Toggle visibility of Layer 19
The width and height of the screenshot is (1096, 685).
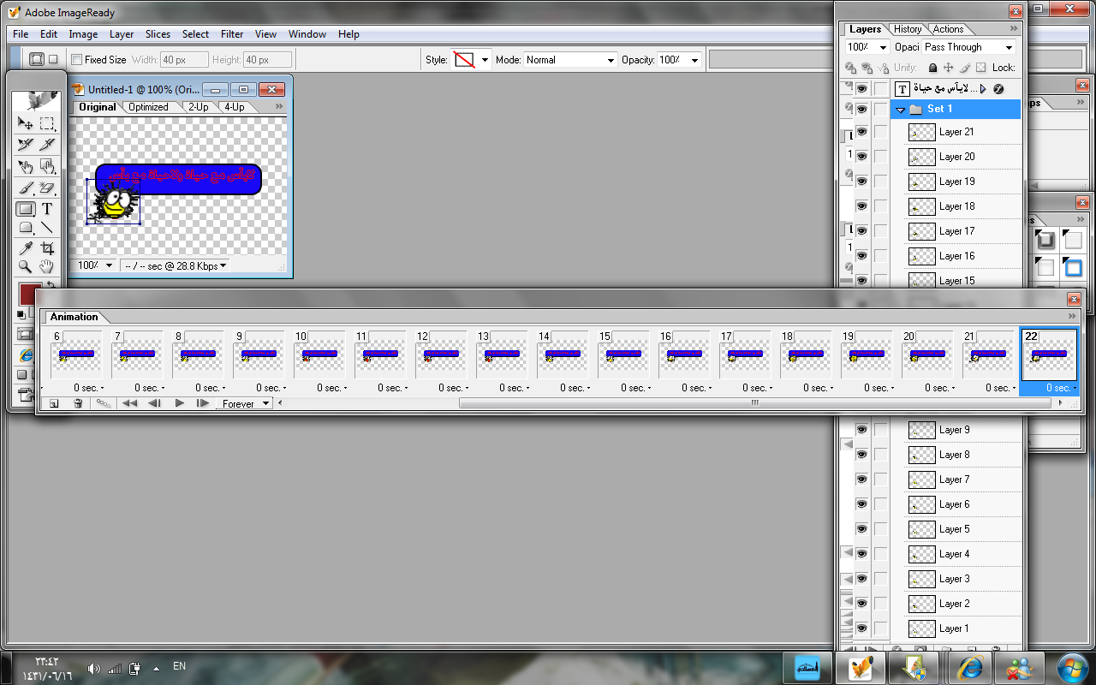click(x=861, y=182)
